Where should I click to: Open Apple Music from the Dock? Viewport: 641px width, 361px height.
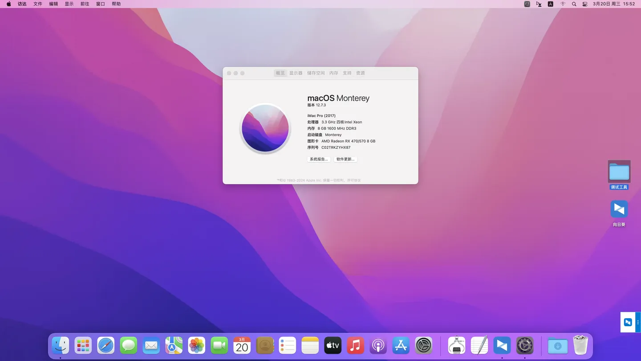point(355,345)
